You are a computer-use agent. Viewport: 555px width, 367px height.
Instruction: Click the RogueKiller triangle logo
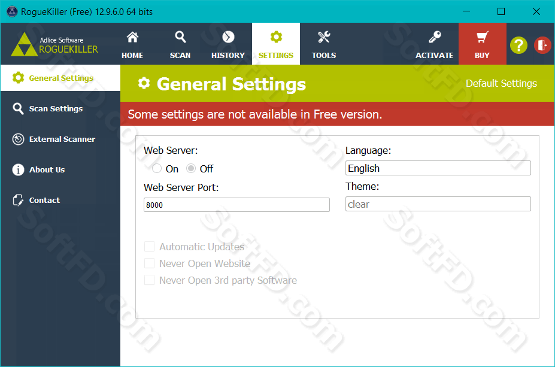point(24,44)
